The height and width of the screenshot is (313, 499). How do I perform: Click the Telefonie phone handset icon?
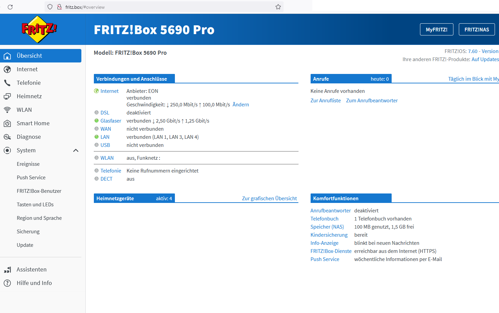[7, 83]
